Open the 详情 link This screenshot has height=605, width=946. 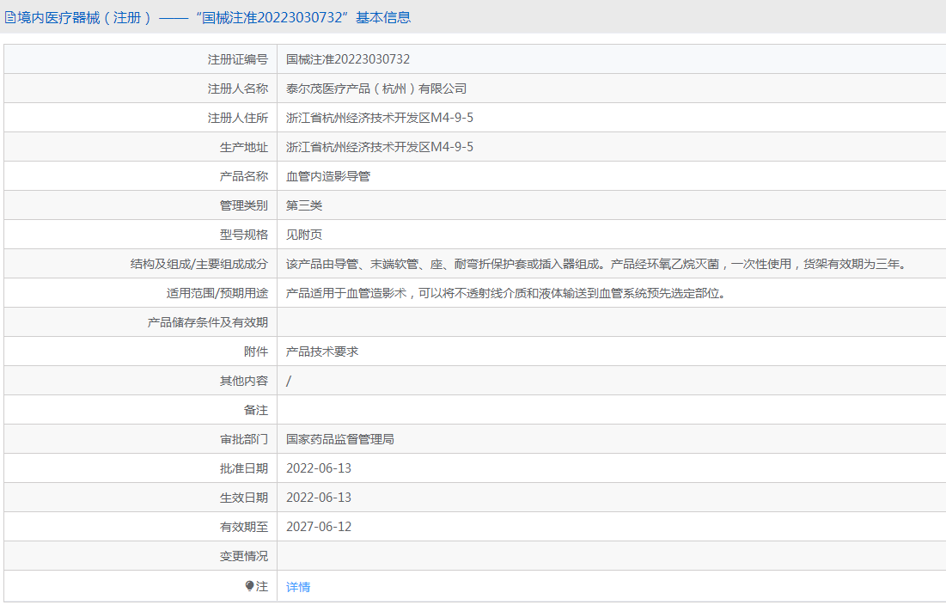298,587
